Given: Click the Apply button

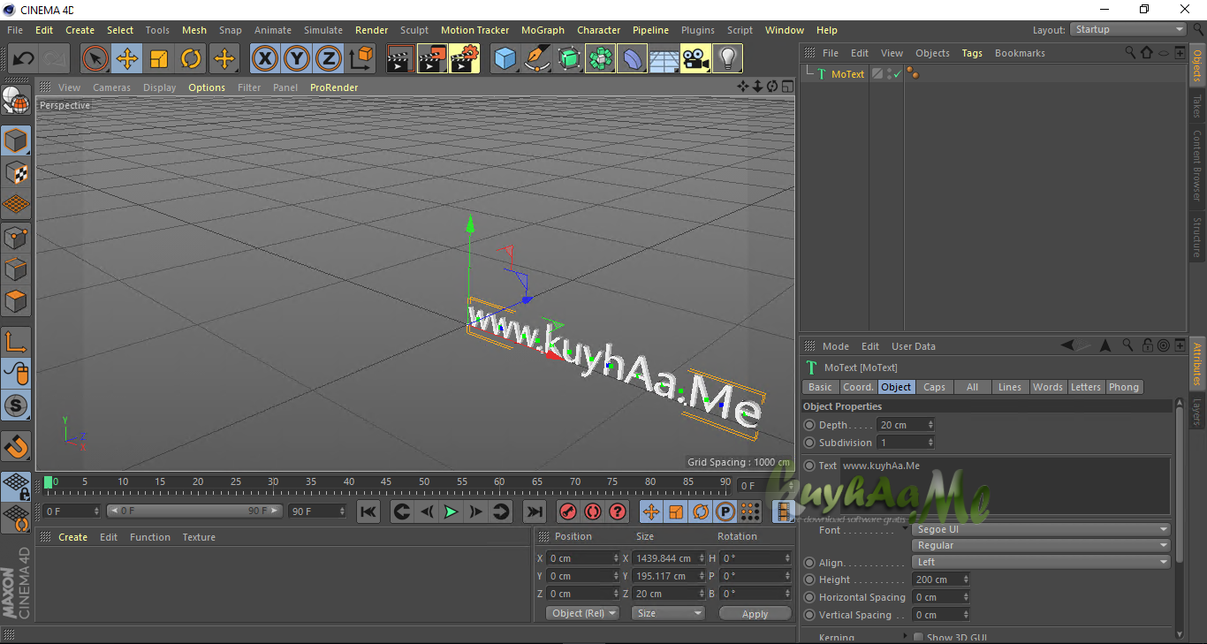Looking at the screenshot, I should coord(755,613).
